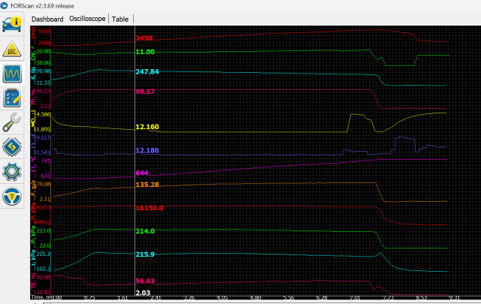This screenshot has width=481, height=304.
Task: Click the 2.03 cursor time marker
Action: click(x=142, y=292)
